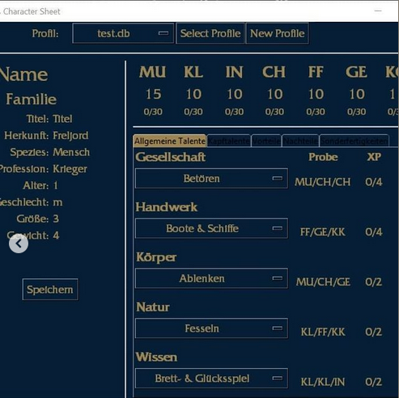Click the 0/30 XP under MU
Image resolution: width=399 pixels, height=398 pixels.
click(x=153, y=112)
